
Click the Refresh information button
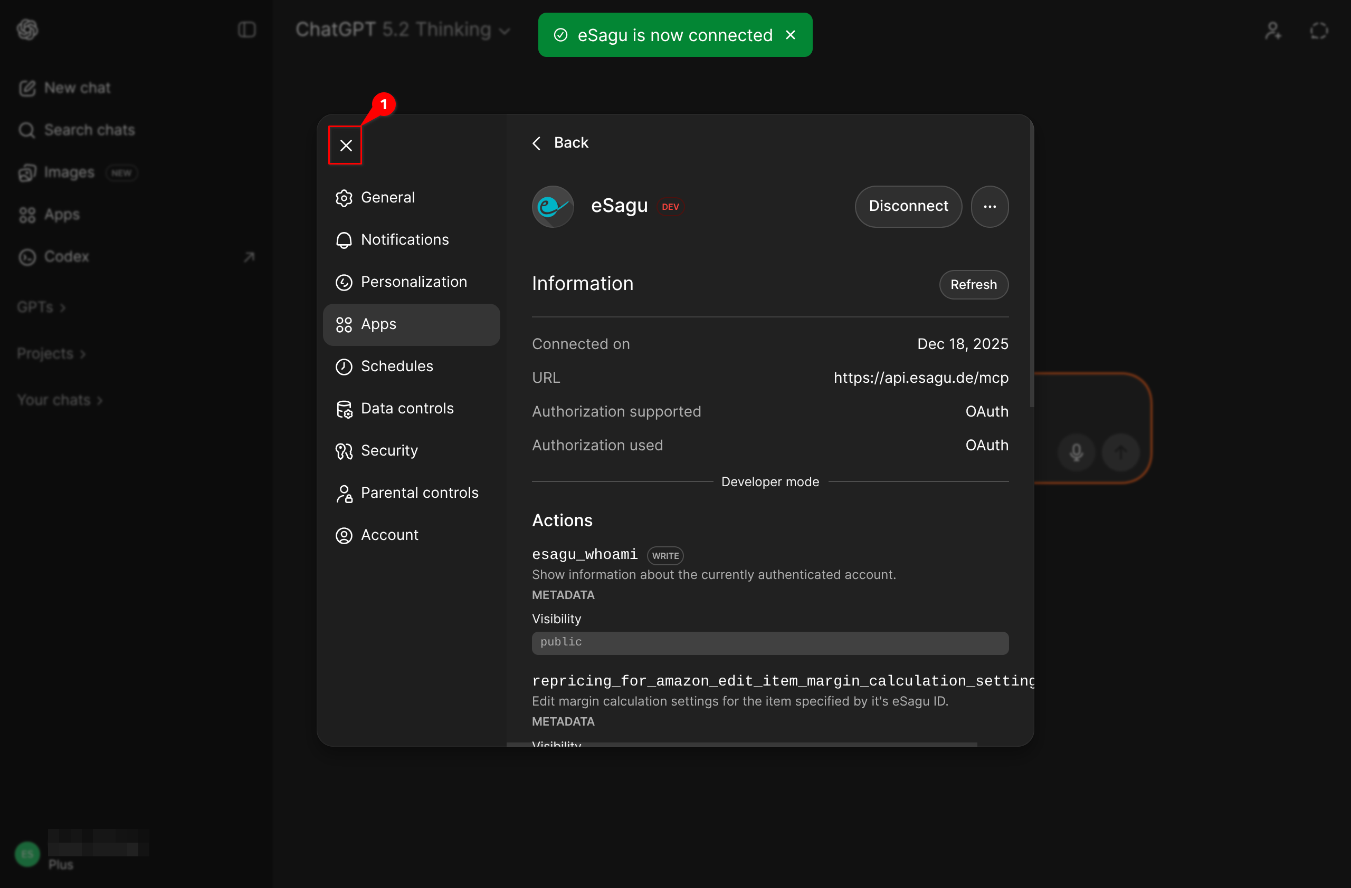[973, 285]
